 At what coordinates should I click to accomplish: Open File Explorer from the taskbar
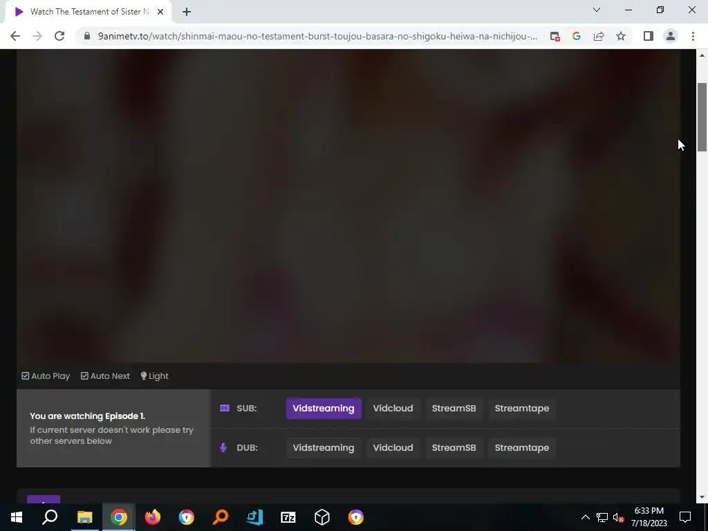pos(84,517)
